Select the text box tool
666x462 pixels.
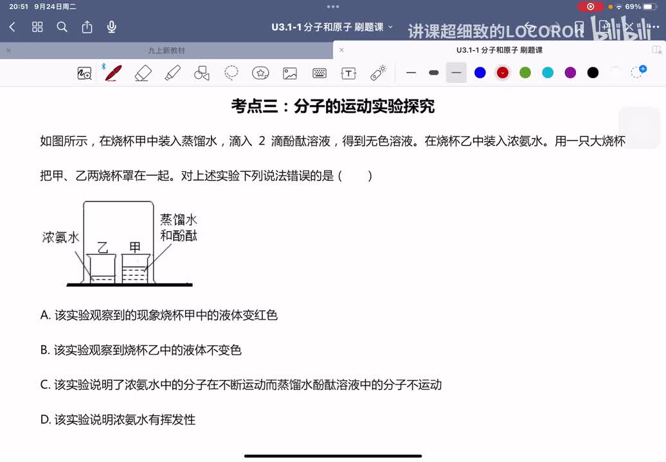point(348,73)
